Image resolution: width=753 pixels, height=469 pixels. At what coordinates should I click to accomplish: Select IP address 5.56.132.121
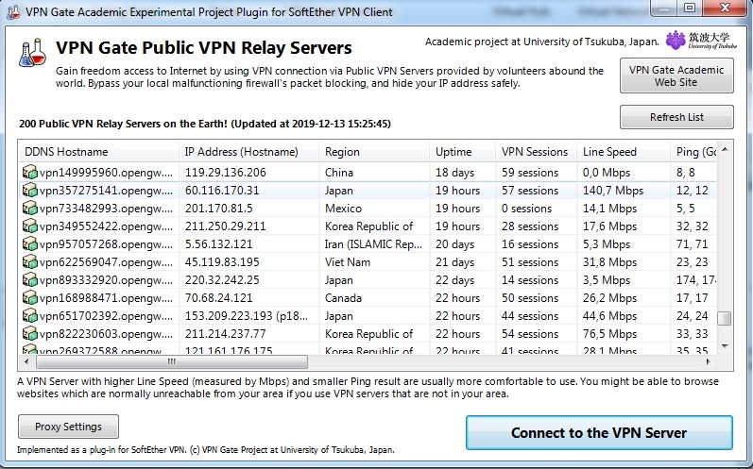click(218, 244)
